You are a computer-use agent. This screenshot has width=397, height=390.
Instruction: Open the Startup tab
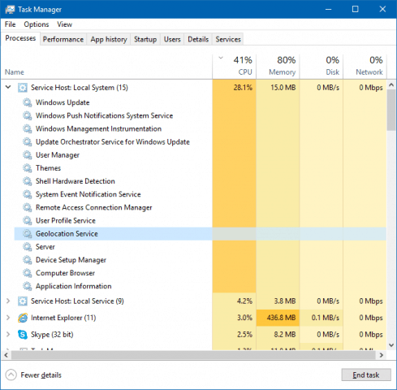(x=145, y=40)
